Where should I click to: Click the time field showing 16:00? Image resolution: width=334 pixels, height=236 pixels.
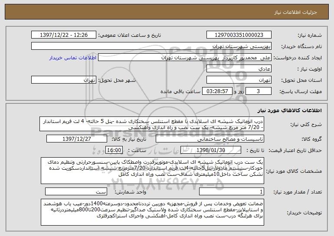tap(114, 150)
